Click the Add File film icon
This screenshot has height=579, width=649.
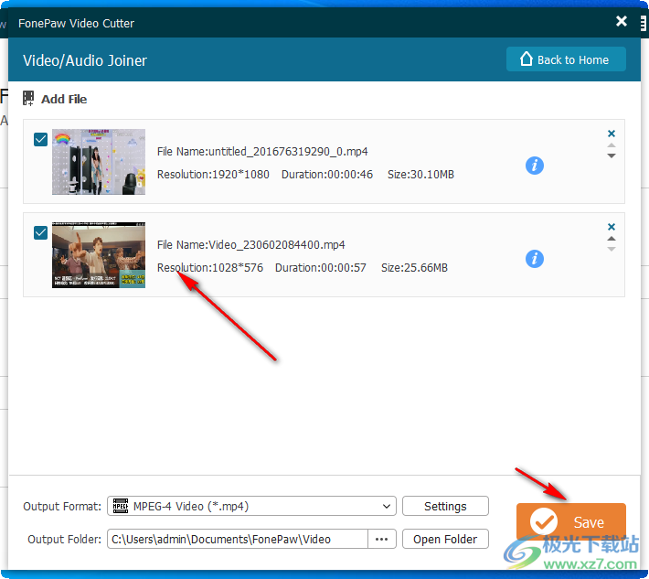click(28, 99)
